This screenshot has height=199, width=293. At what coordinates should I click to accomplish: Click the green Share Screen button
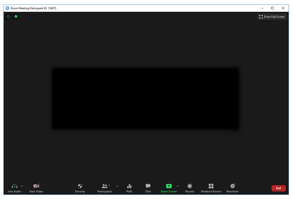(168, 187)
